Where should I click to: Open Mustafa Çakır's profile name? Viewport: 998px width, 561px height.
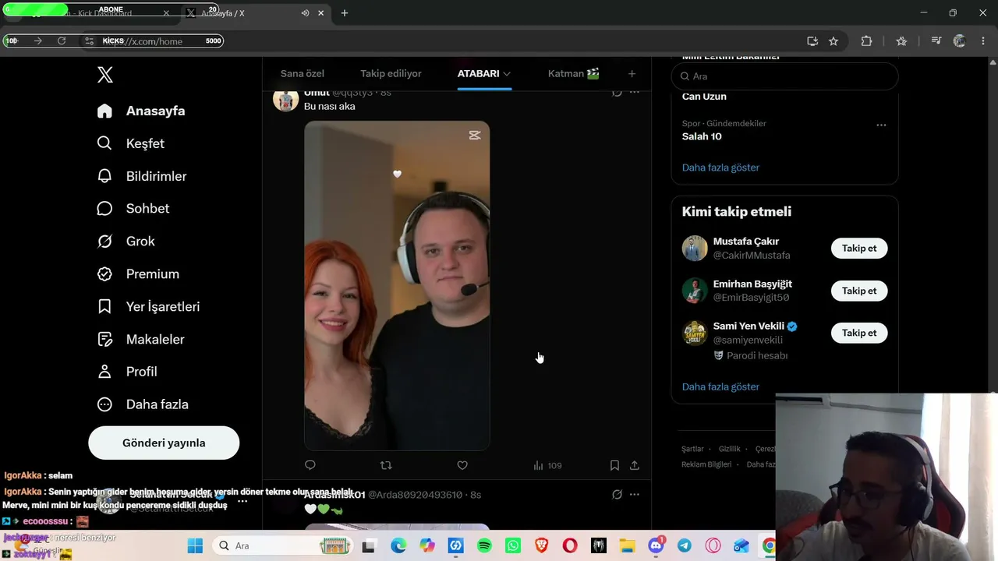tap(746, 242)
